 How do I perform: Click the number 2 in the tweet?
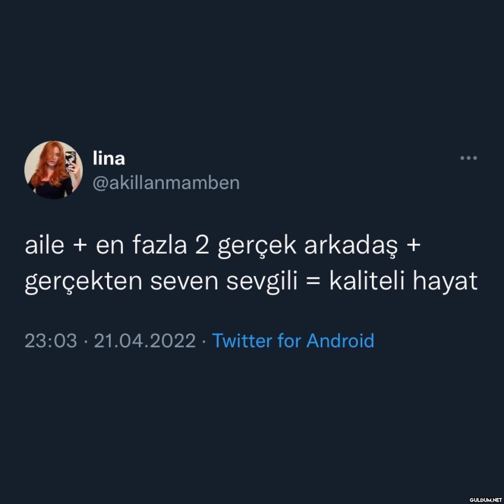coord(202,246)
